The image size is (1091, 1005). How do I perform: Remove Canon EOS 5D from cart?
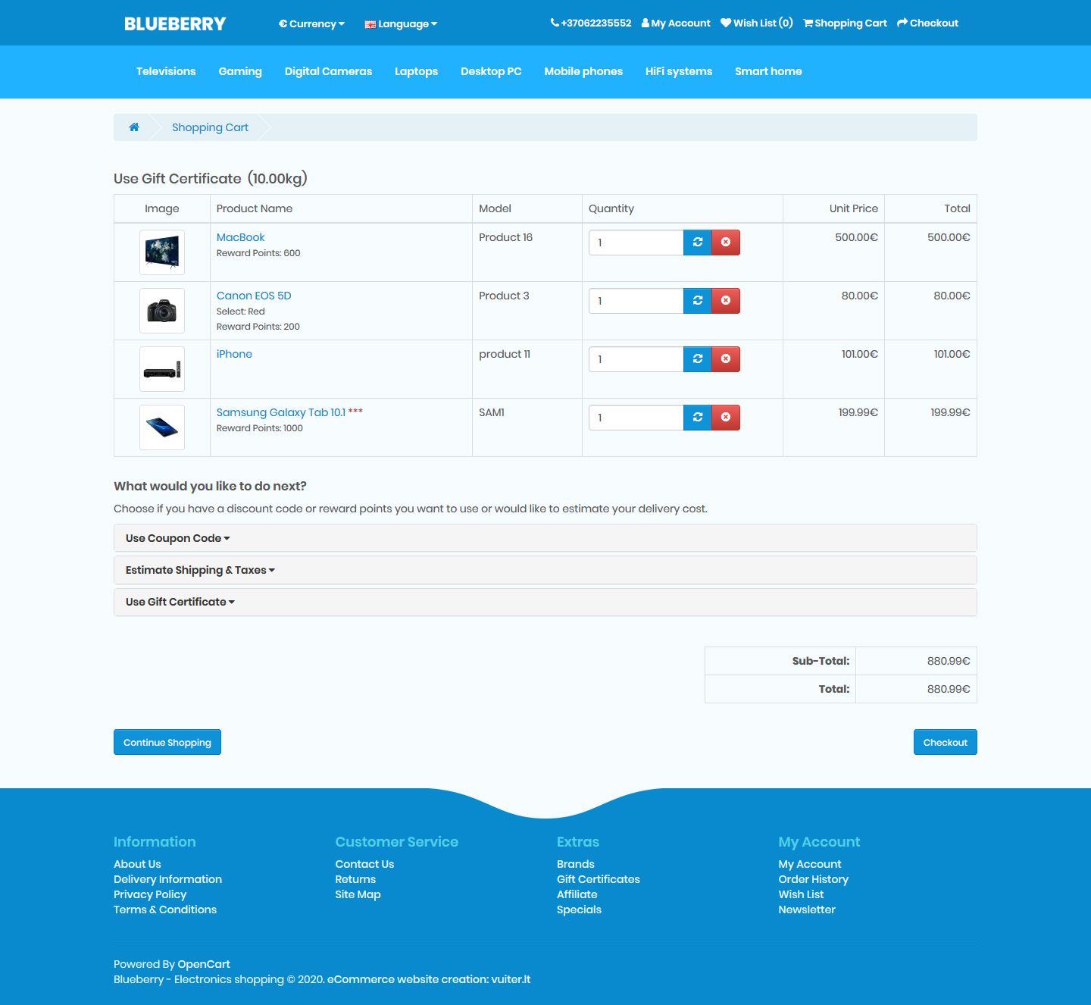pos(726,301)
